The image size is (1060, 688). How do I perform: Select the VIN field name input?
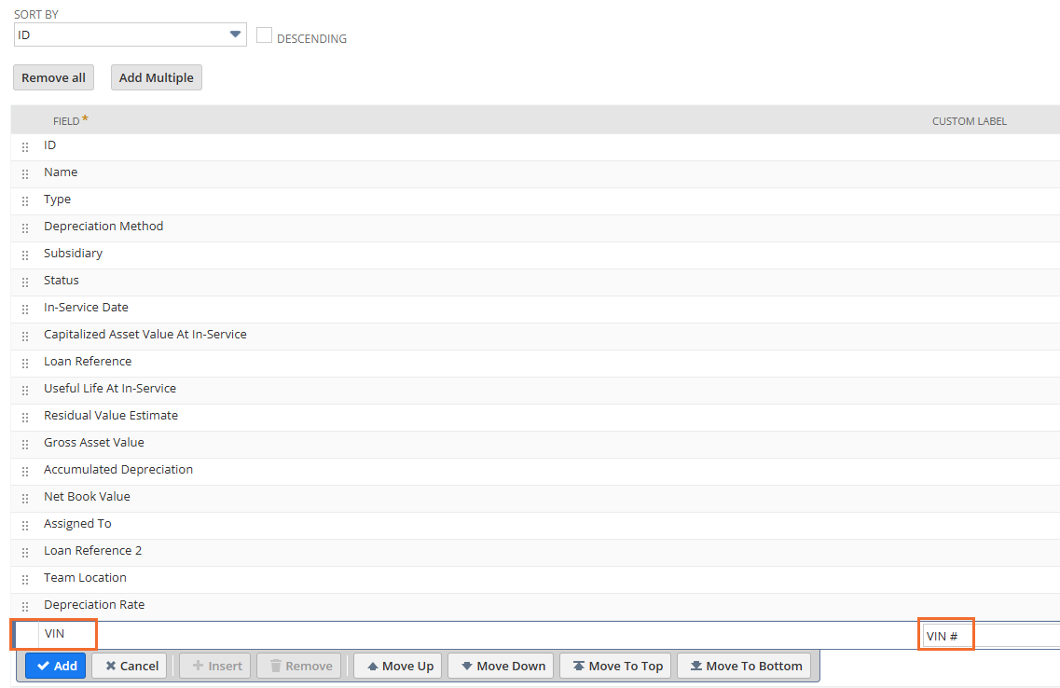(67, 635)
